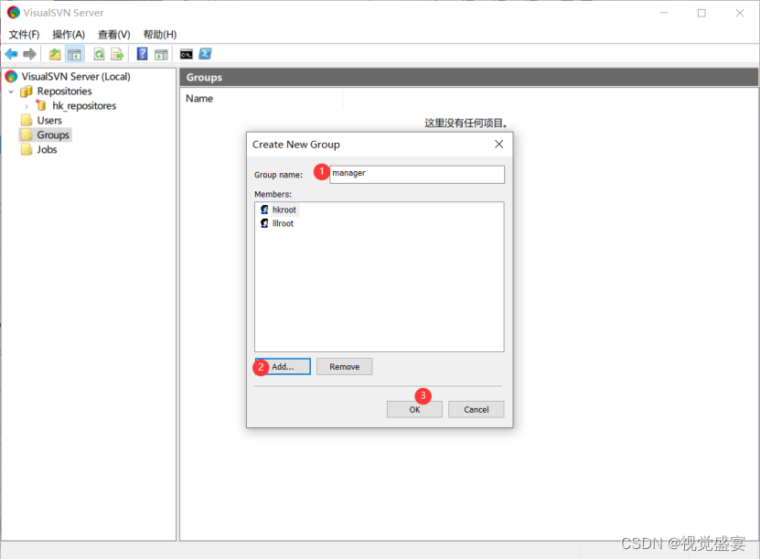760x560 pixels.
Task: Select the Repositories tree item
Action: [x=64, y=92]
